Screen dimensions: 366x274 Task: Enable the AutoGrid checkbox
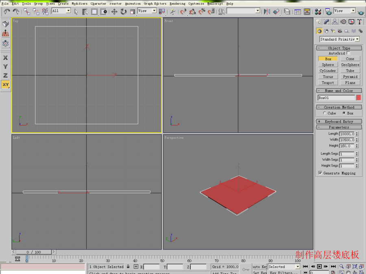[x=348, y=53]
